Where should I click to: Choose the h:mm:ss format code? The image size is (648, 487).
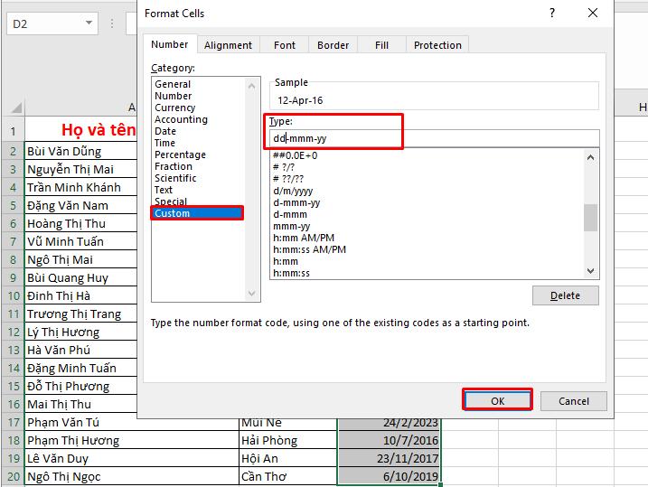click(291, 273)
